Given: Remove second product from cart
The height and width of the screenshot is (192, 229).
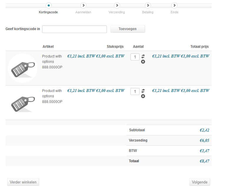Looking at the screenshot, I should click(143, 96).
